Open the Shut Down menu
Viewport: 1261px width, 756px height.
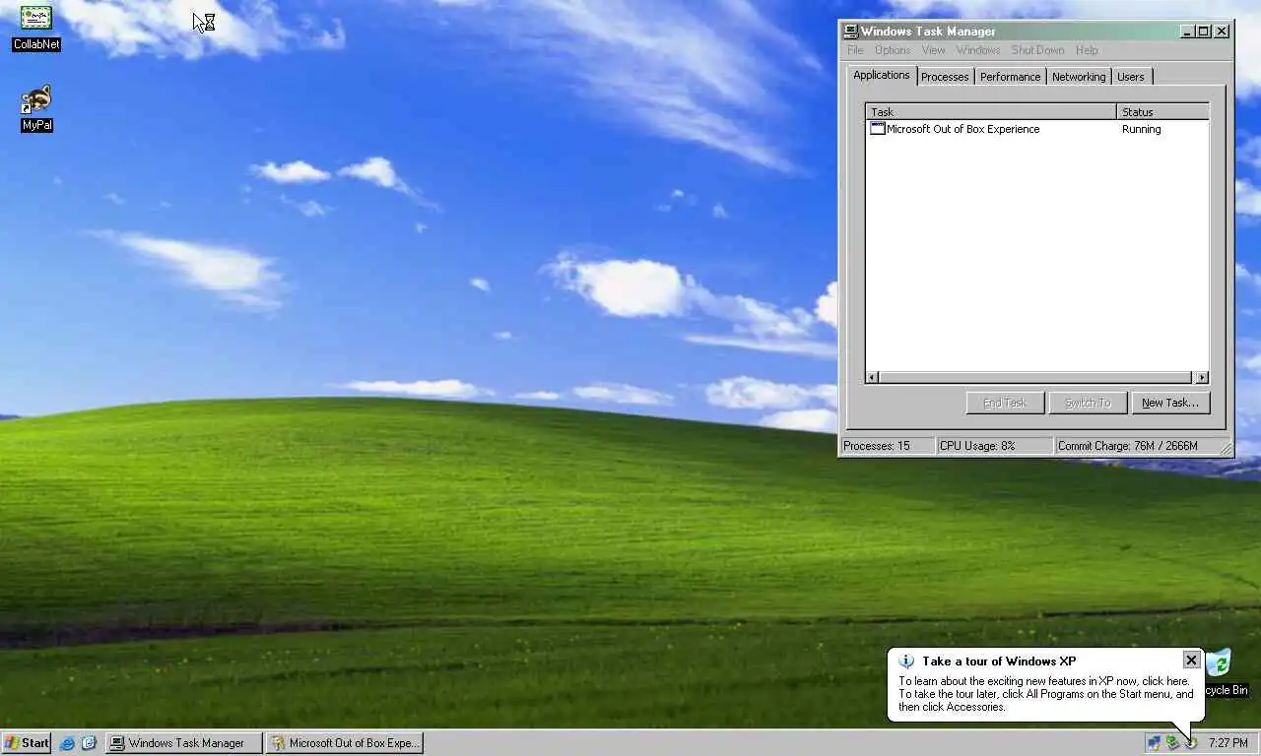pyautogui.click(x=1037, y=50)
